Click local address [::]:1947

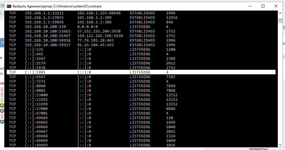click(x=35, y=59)
